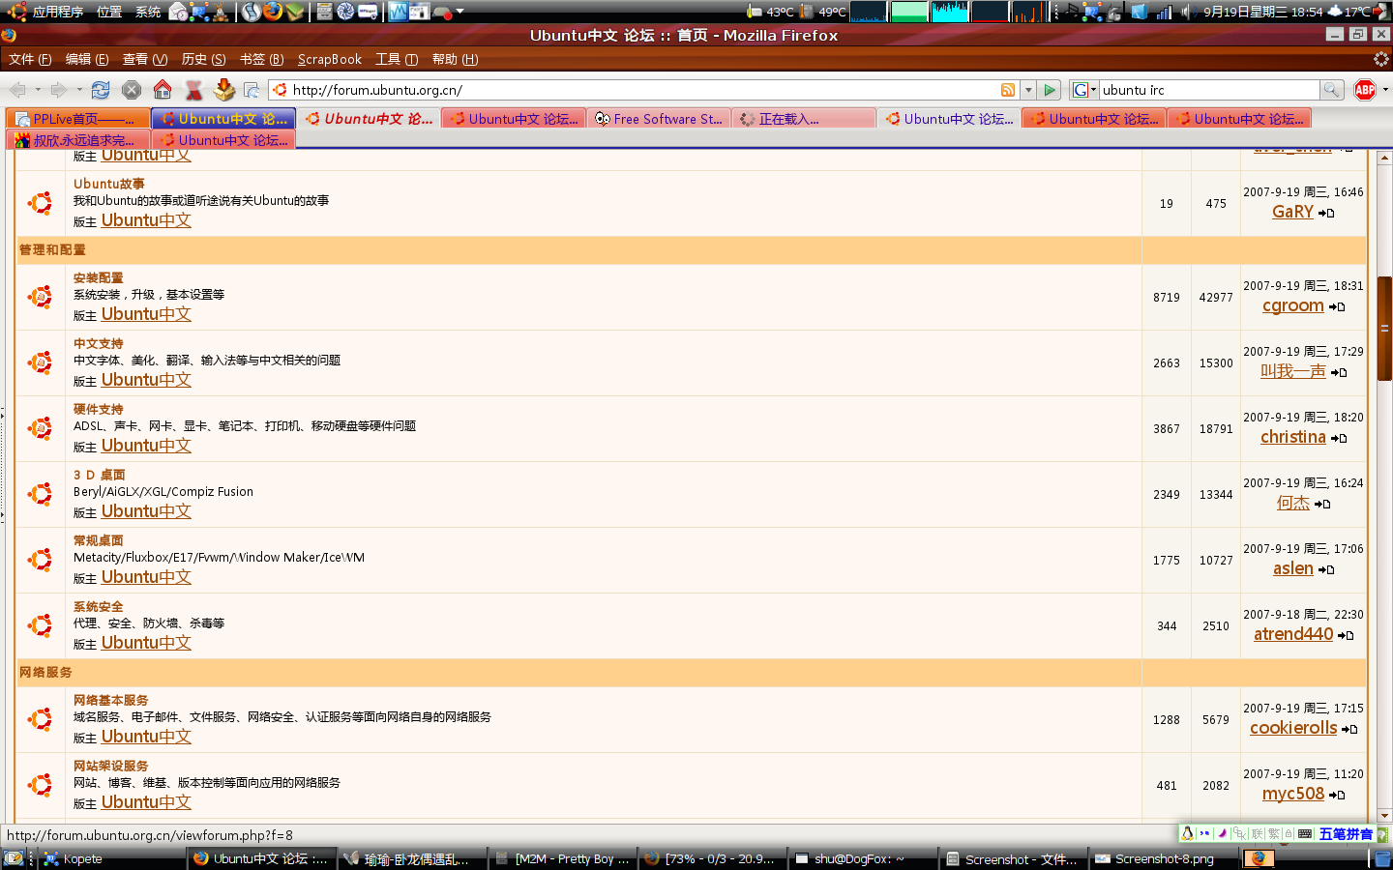The height and width of the screenshot is (870, 1393).
Task: Launch Firefox from the top panel
Action: pos(273,12)
